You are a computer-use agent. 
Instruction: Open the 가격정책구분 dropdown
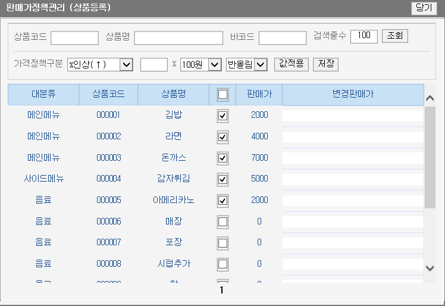[x=100, y=64]
